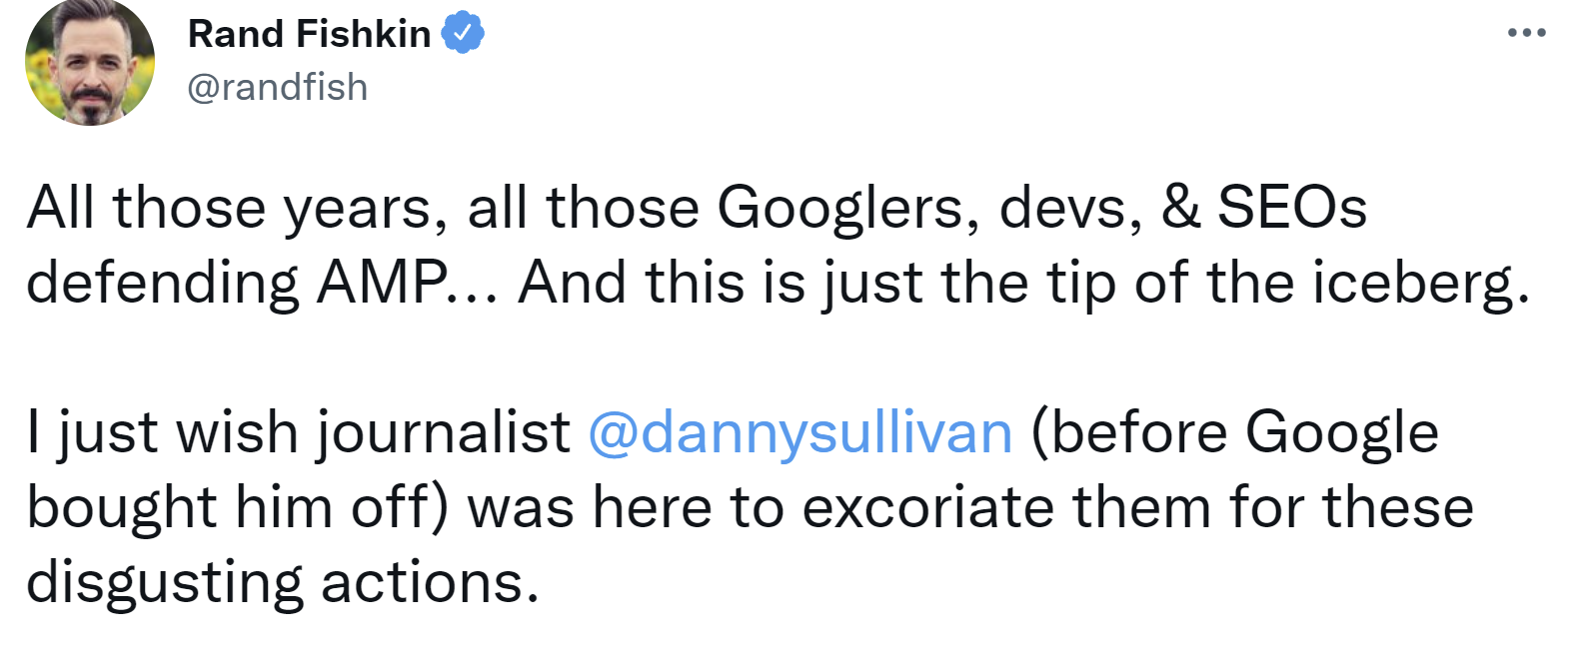Click the more actions icon for this tweet

pyautogui.click(x=1526, y=30)
